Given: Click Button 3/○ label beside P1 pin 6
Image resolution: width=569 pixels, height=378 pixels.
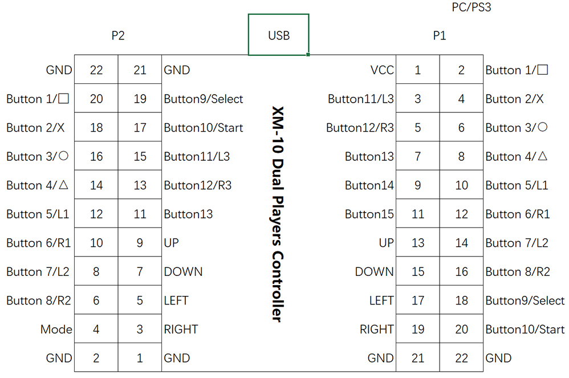Looking at the screenshot, I should point(517,128).
